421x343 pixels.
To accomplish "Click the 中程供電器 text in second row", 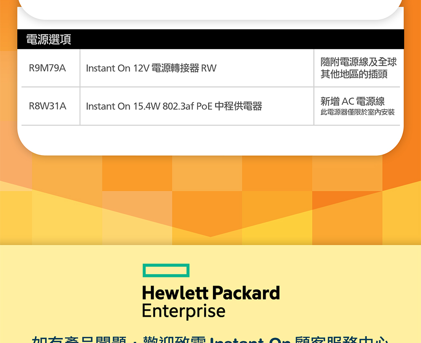I will point(238,106).
